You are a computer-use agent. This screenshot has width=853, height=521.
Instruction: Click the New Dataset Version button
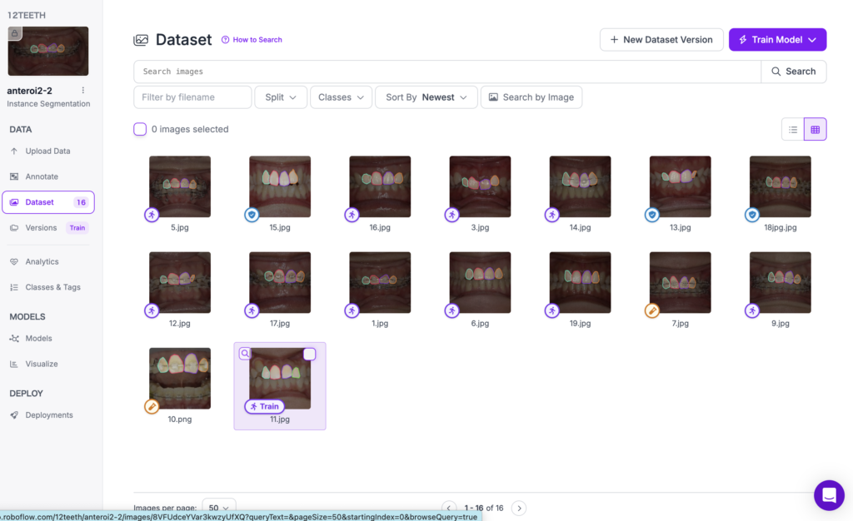click(661, 40)
